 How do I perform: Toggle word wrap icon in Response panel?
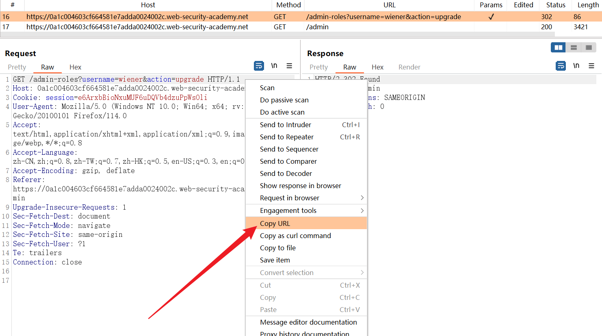click(x=561, y=66)
